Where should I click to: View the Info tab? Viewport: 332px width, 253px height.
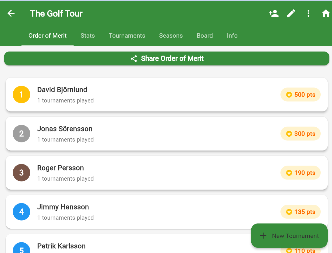[232, 36]
